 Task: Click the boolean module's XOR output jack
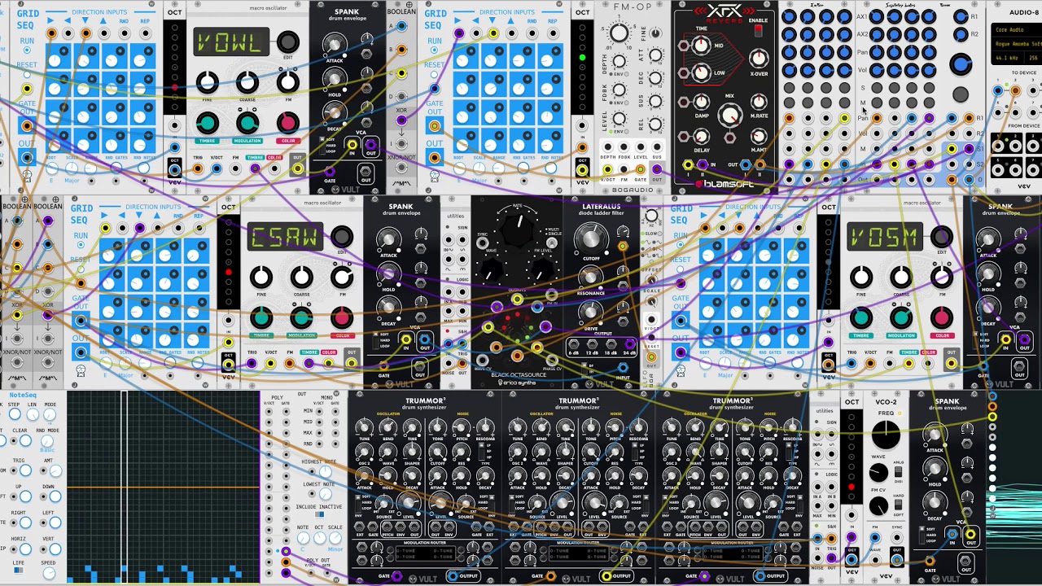point(401,120)
